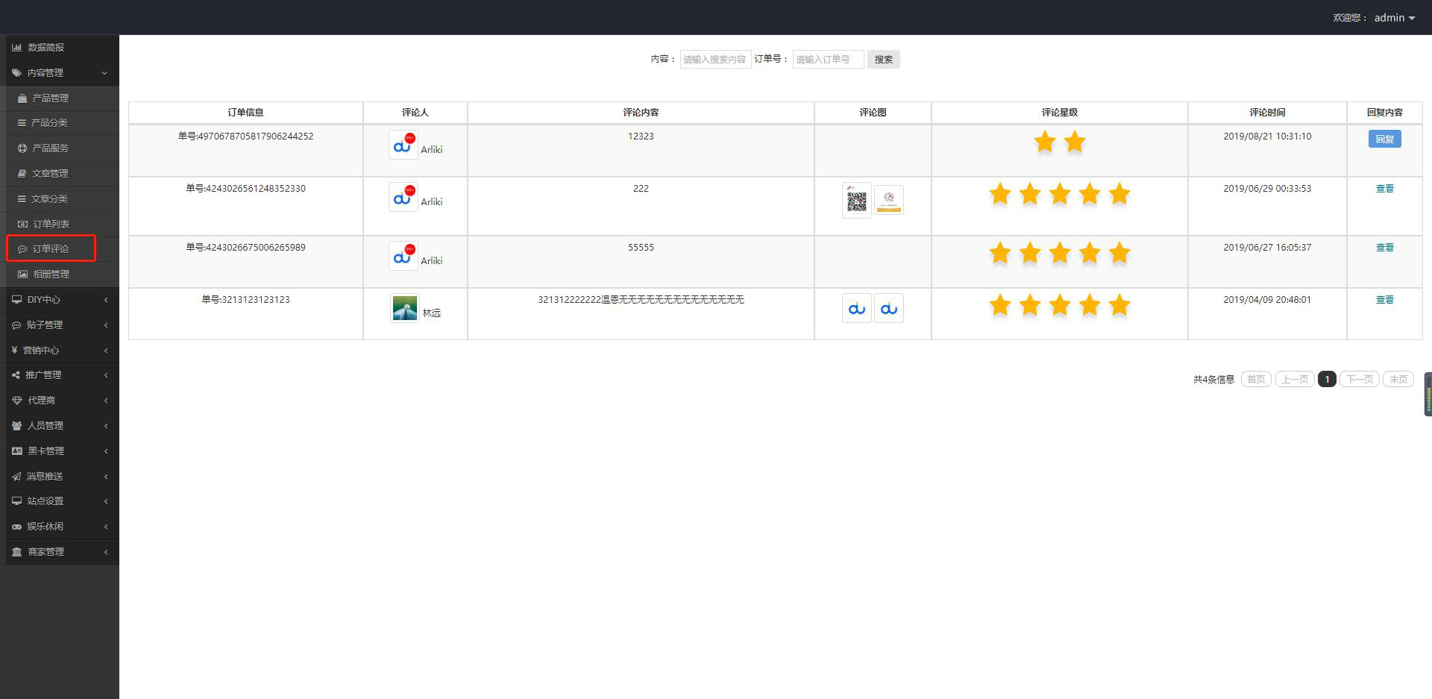Focus the 内容 search input field

point(715,60)
